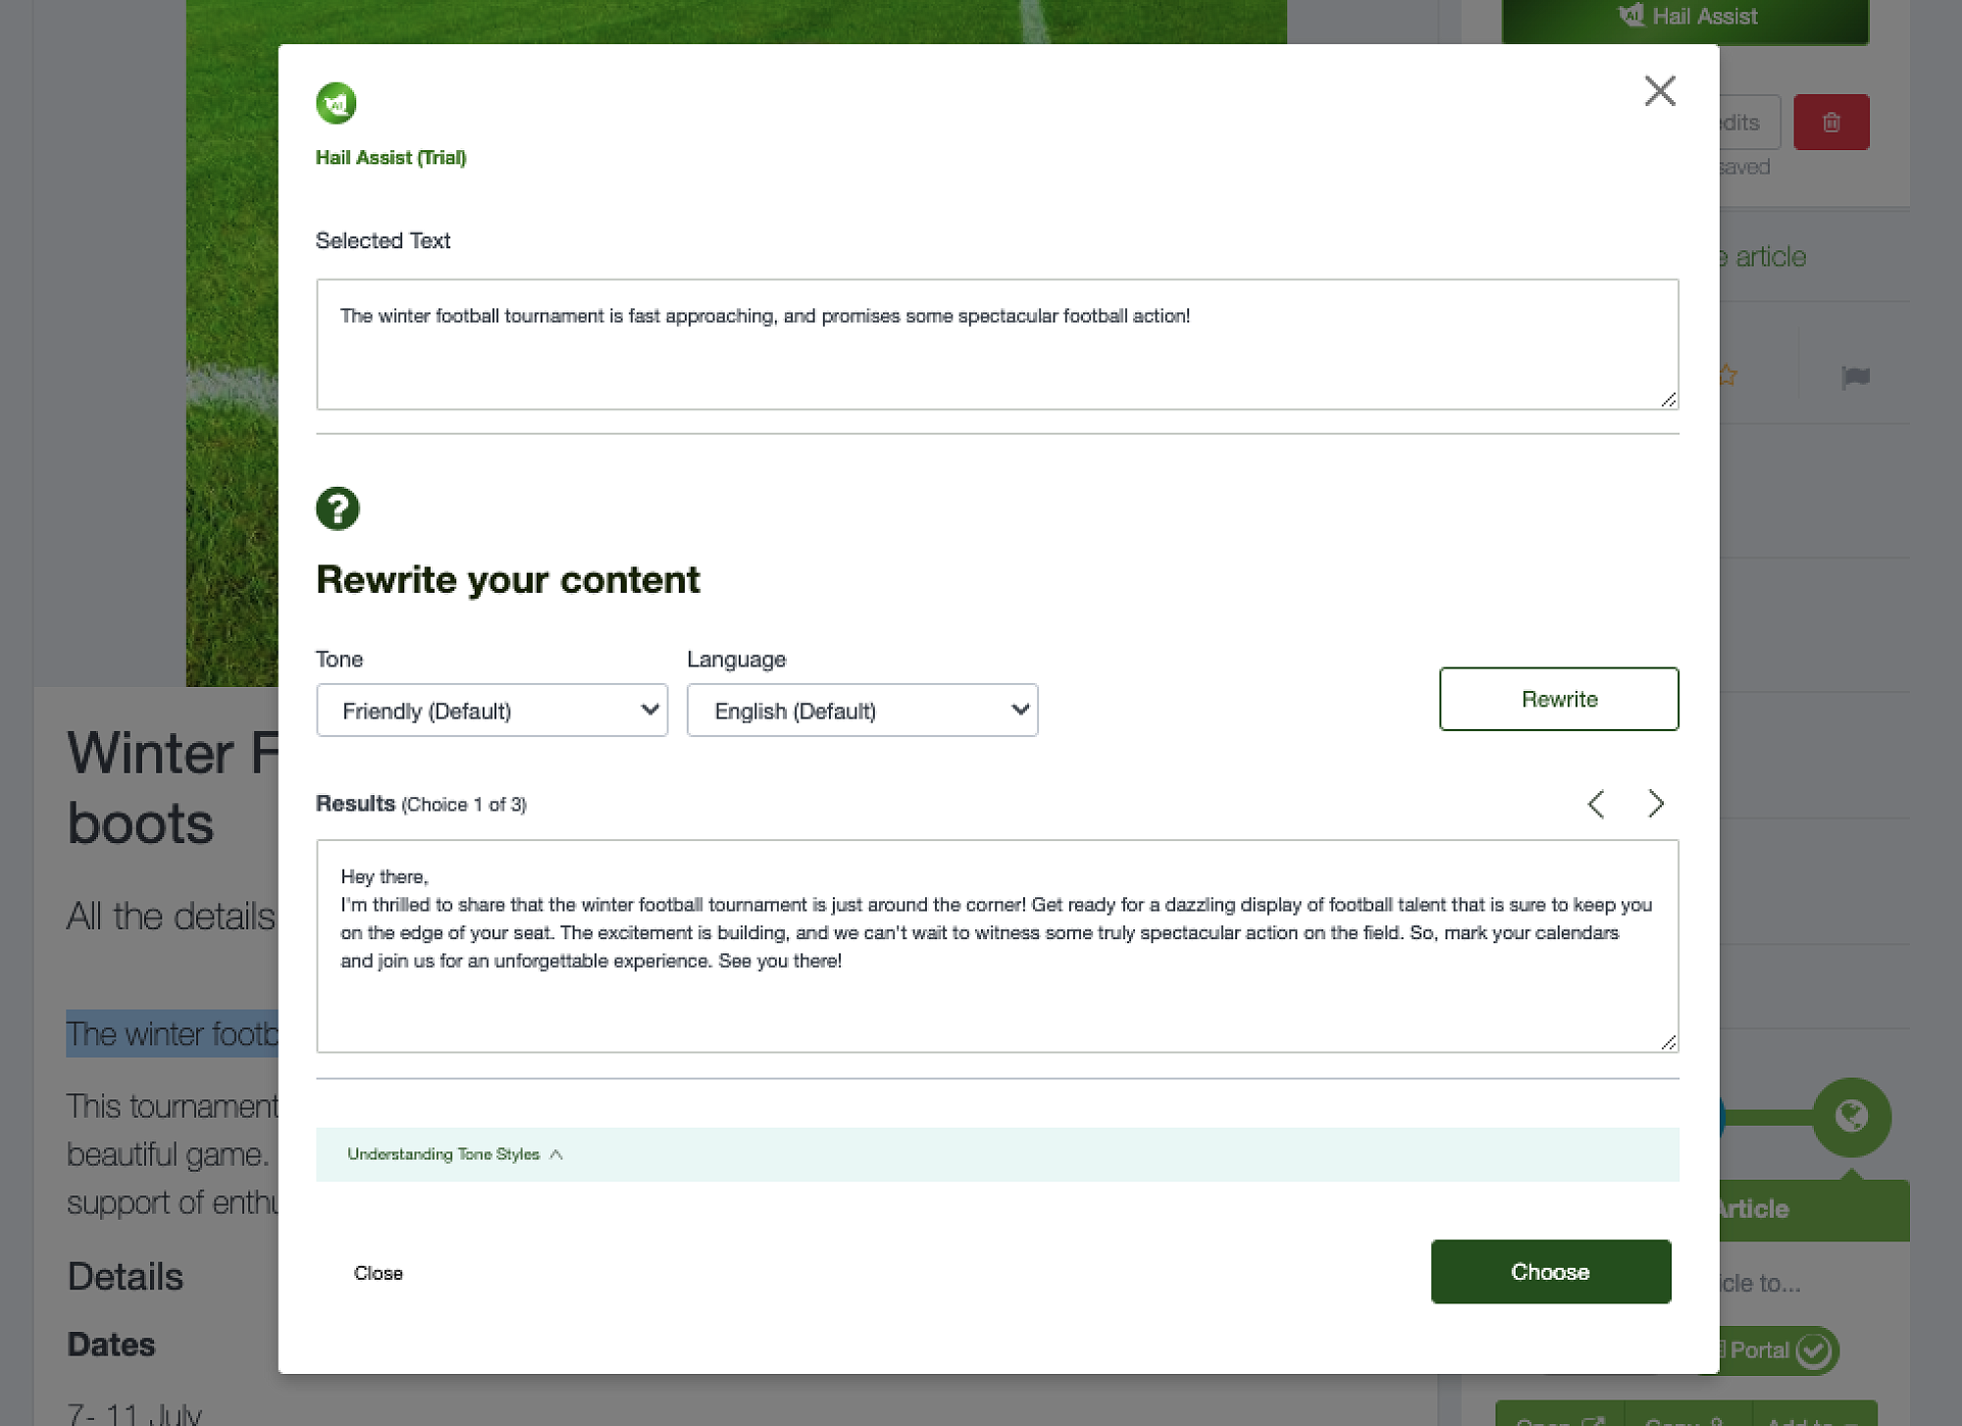The width and height of the screenshot is (1962, 1426).
Task: Go to the previous rewrite result choice
Action: [1596, 804]
